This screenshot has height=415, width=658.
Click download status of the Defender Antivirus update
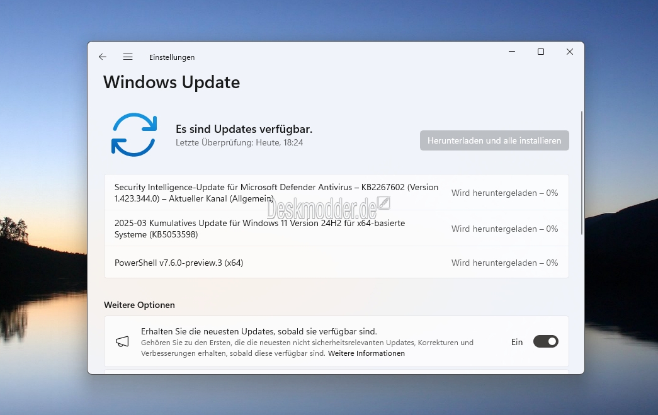point(504,193)
